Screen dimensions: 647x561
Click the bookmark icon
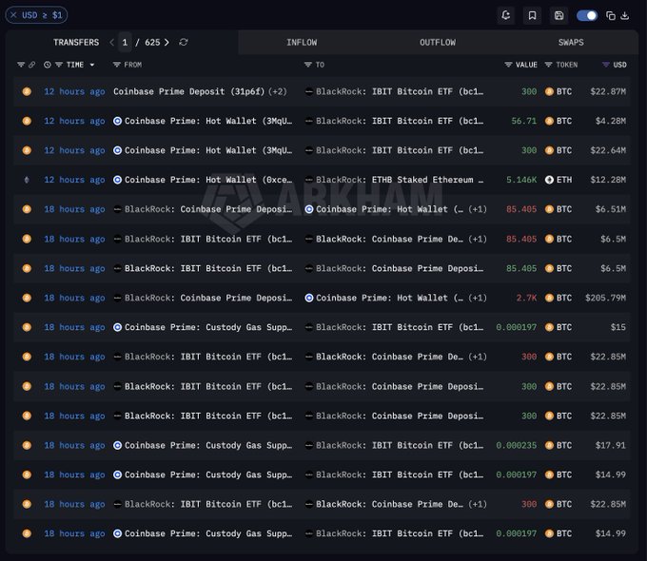(x=532, y=15)
